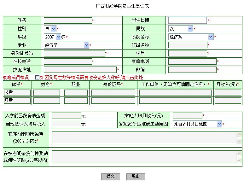
Task: Open the 性别 gender dropdown
Action: (50, 29)
